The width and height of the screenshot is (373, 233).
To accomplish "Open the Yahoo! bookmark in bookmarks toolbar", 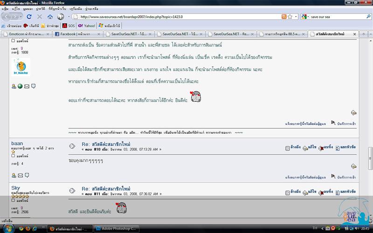I will coord(87,26).
